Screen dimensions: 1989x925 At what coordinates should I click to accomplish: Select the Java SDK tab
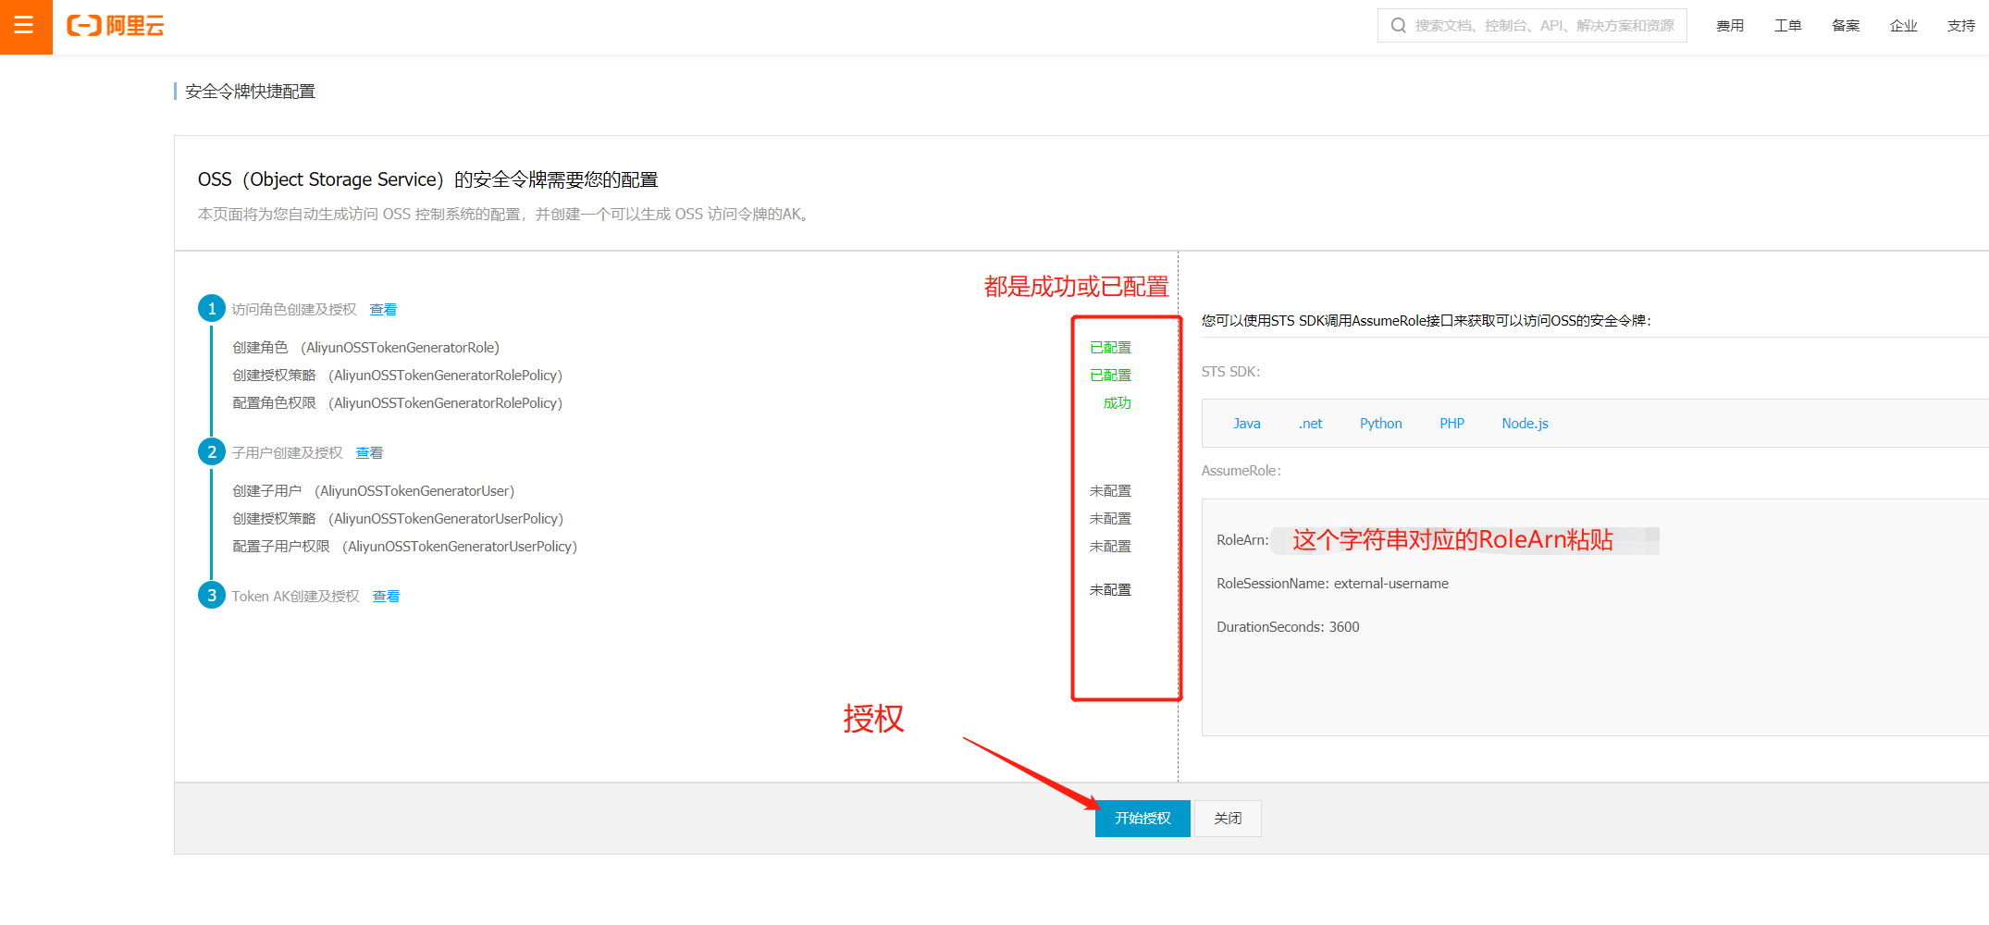coord(1246,424)
